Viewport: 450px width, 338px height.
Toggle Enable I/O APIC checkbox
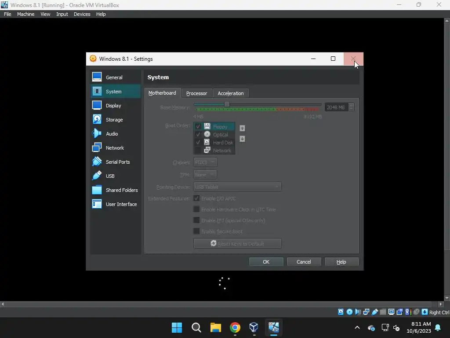pos(196,198)
